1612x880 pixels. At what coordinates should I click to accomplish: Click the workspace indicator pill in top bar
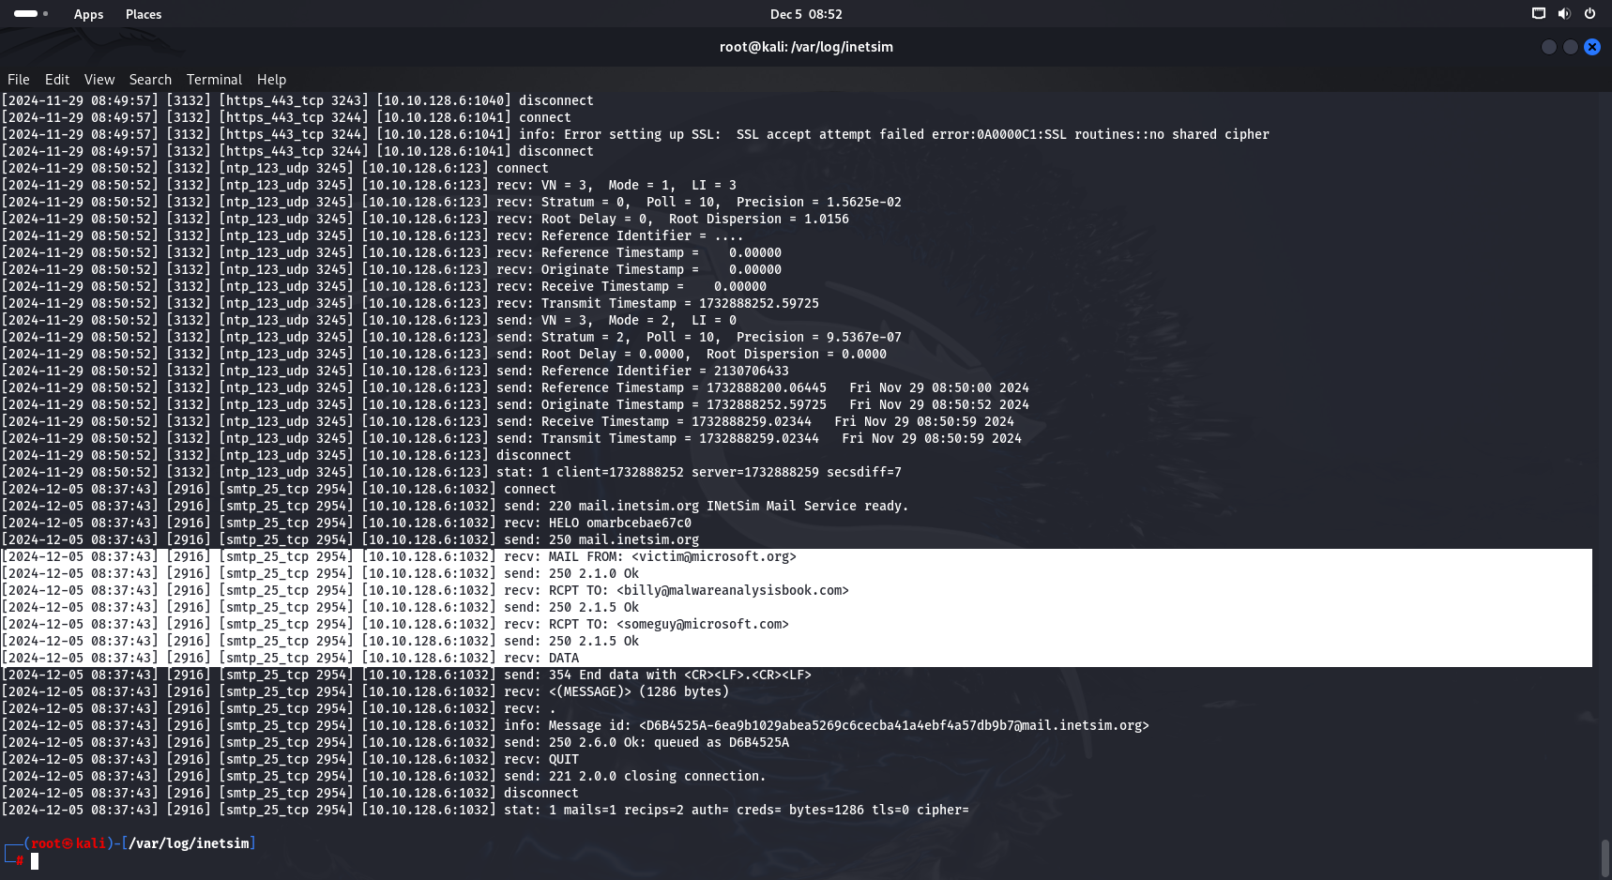point(26,14)
